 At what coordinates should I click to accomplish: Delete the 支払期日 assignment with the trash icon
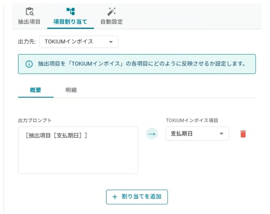tap(243, 134)
